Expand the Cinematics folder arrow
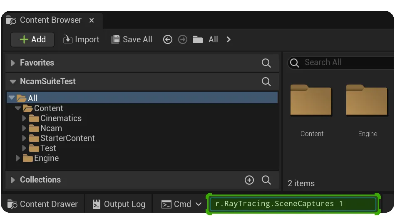The image size is (395, 224). [x=24, y=118]
